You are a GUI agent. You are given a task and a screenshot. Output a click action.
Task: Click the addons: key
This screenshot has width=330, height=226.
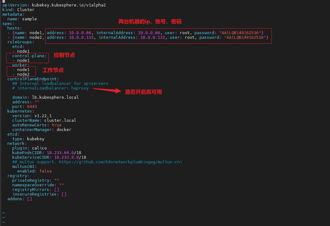16,199
